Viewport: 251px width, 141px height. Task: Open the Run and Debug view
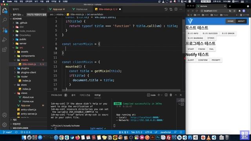coord(4,40)
